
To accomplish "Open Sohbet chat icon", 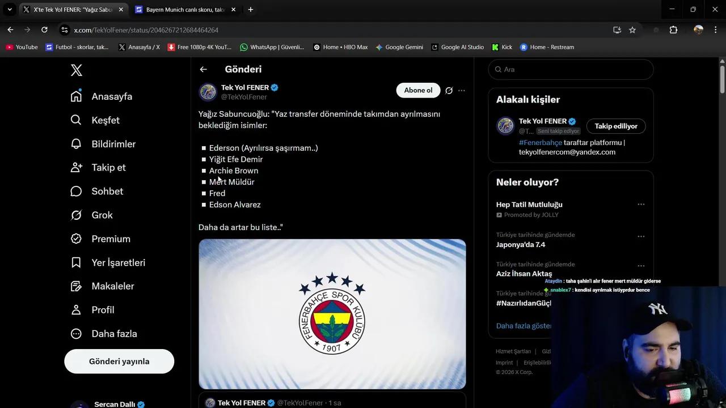I will tap(76, 192).
